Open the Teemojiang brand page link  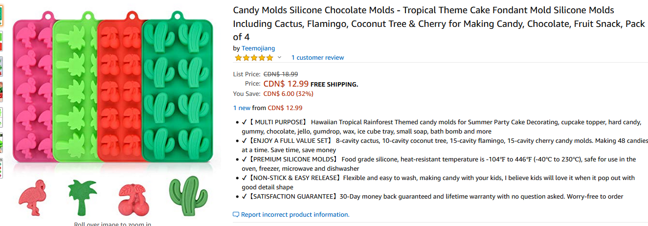(x=258, y=48)
